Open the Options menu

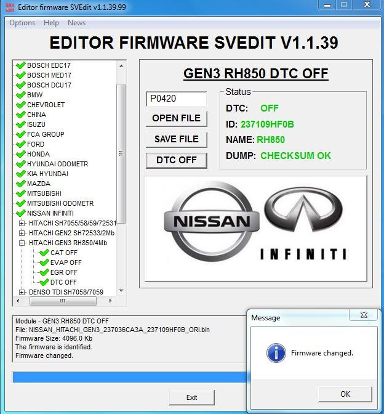click(22, 23)
